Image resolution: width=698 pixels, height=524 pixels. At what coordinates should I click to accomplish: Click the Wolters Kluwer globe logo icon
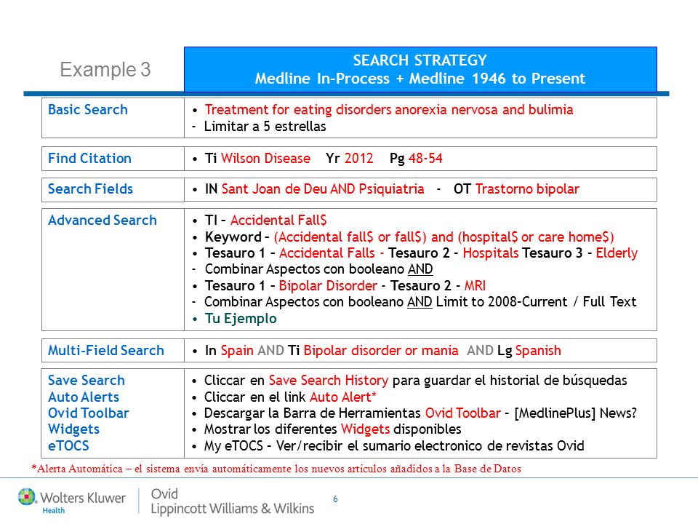pos(27,497)
